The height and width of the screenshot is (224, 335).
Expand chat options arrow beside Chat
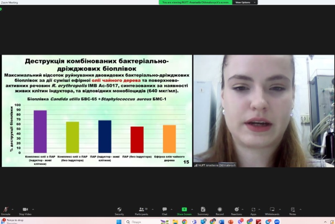pyautogui.click(x=171, y=209)
